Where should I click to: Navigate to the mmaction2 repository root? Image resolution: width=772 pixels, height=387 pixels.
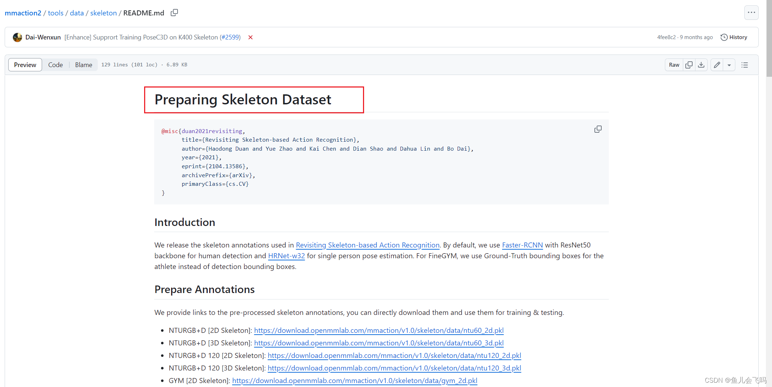23,13
